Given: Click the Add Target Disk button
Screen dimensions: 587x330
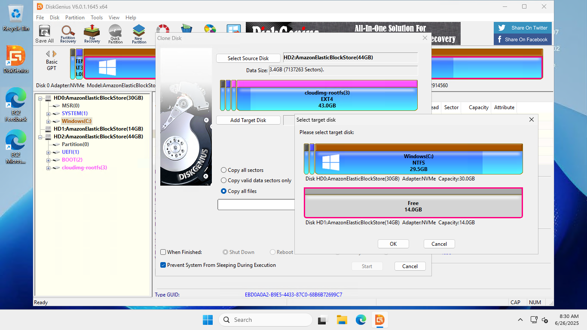Looking at the screenshot, I should [248, 120].
